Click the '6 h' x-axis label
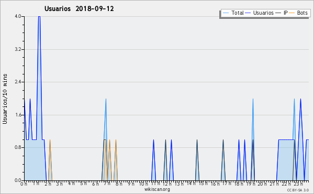The width and height of the screenshot is (314, 194). click(x=95, y=184)
